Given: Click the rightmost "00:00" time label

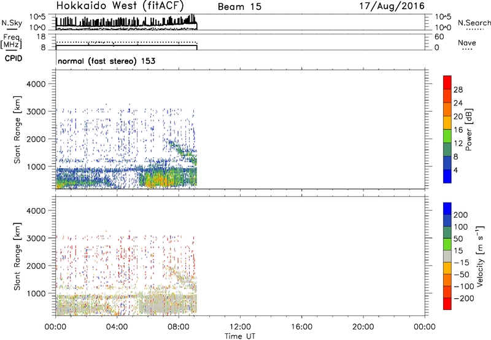Looking at the screenshot, I should 424,327.
